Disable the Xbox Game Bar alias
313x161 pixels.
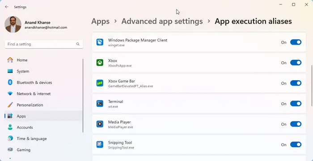point(296,83)
